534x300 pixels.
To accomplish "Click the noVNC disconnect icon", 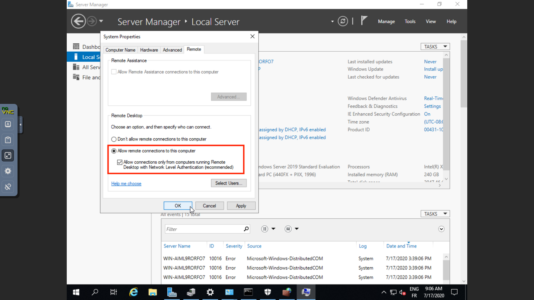I will coord(8,187).
